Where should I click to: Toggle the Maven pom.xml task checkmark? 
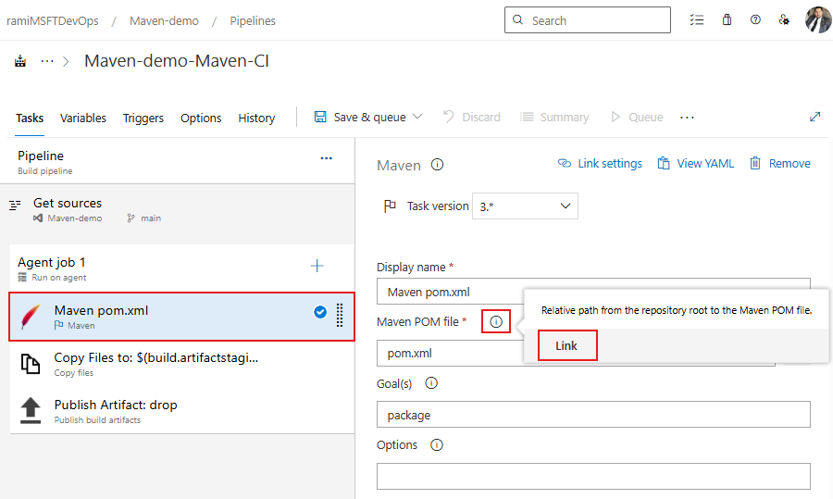(x=320, y=313)
